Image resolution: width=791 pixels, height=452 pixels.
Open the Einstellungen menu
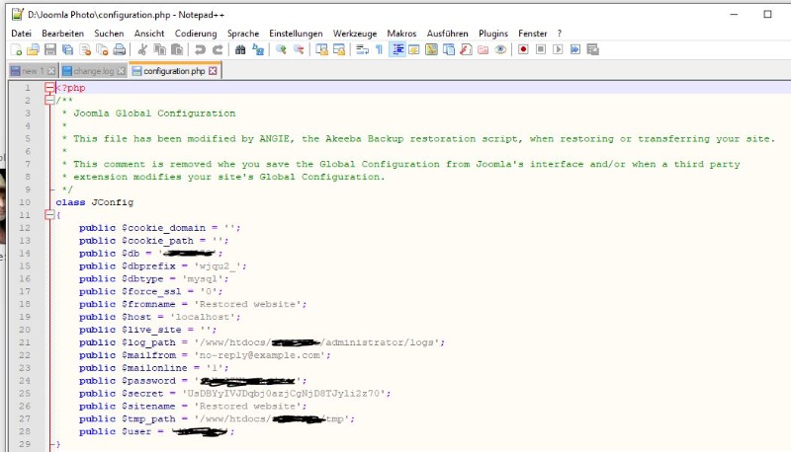tap(296, 34)
